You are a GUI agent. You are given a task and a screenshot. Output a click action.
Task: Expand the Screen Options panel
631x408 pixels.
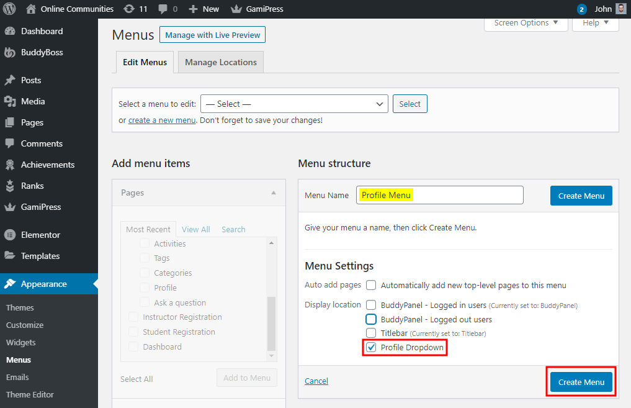(x=526, y=23)
